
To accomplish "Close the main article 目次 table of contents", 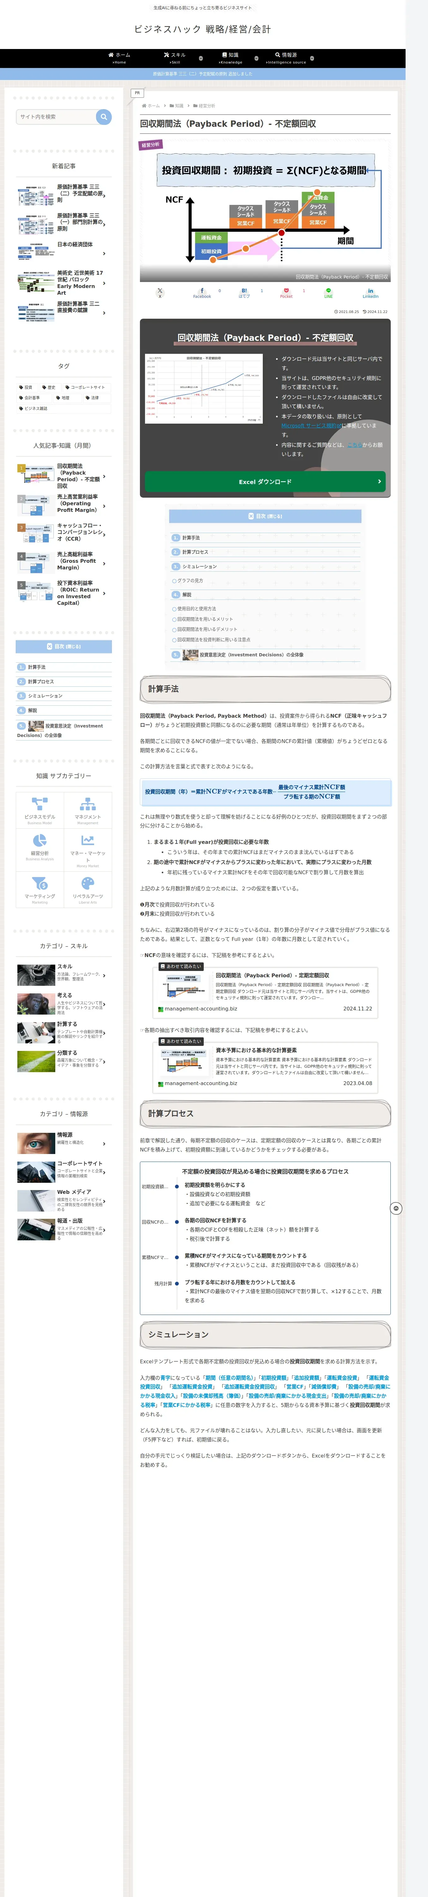I will (265, 516).
